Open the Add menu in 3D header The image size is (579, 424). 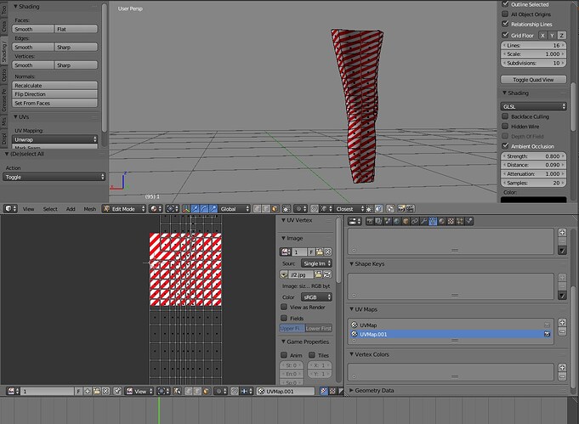coord(71,209)
